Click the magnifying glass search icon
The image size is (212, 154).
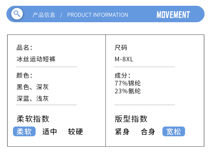point(17,14)
